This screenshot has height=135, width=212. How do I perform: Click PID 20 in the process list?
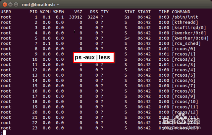[35, 112]
